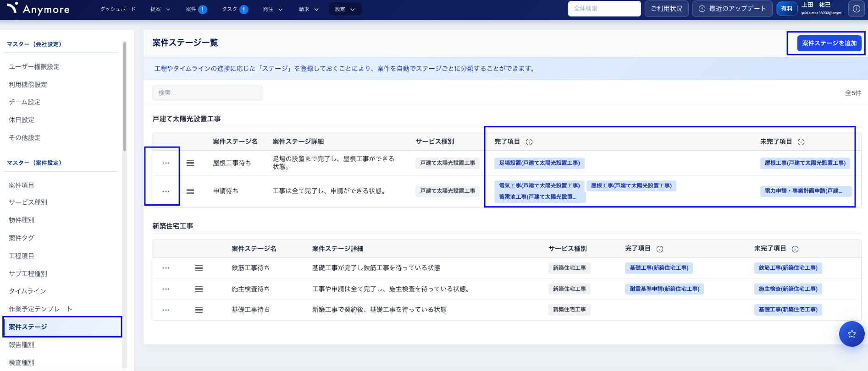Grab reorder handle of 申請待ち row

point(190,191)
